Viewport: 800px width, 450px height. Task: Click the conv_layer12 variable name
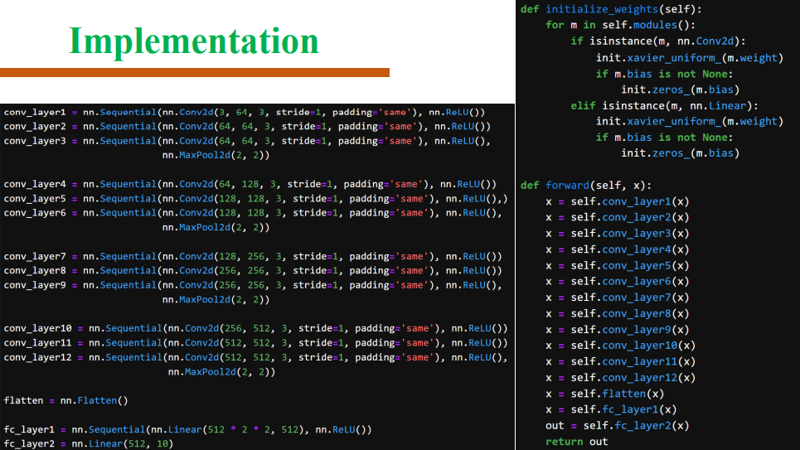tap(38, 357)
